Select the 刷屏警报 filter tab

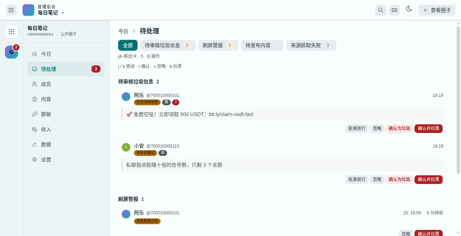pos(218,45)
